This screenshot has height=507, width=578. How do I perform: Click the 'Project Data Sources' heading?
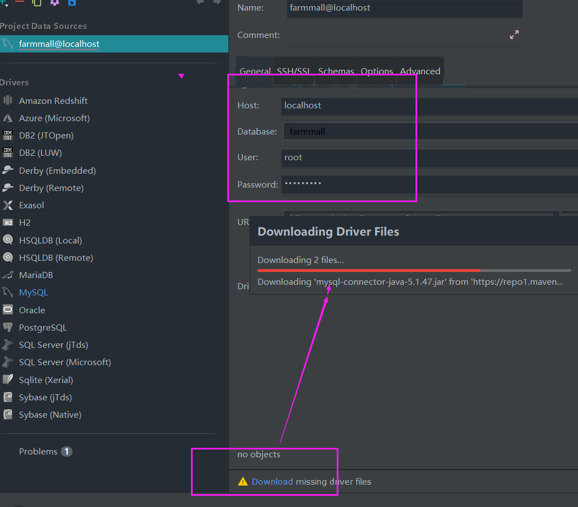tap(43, 26)
